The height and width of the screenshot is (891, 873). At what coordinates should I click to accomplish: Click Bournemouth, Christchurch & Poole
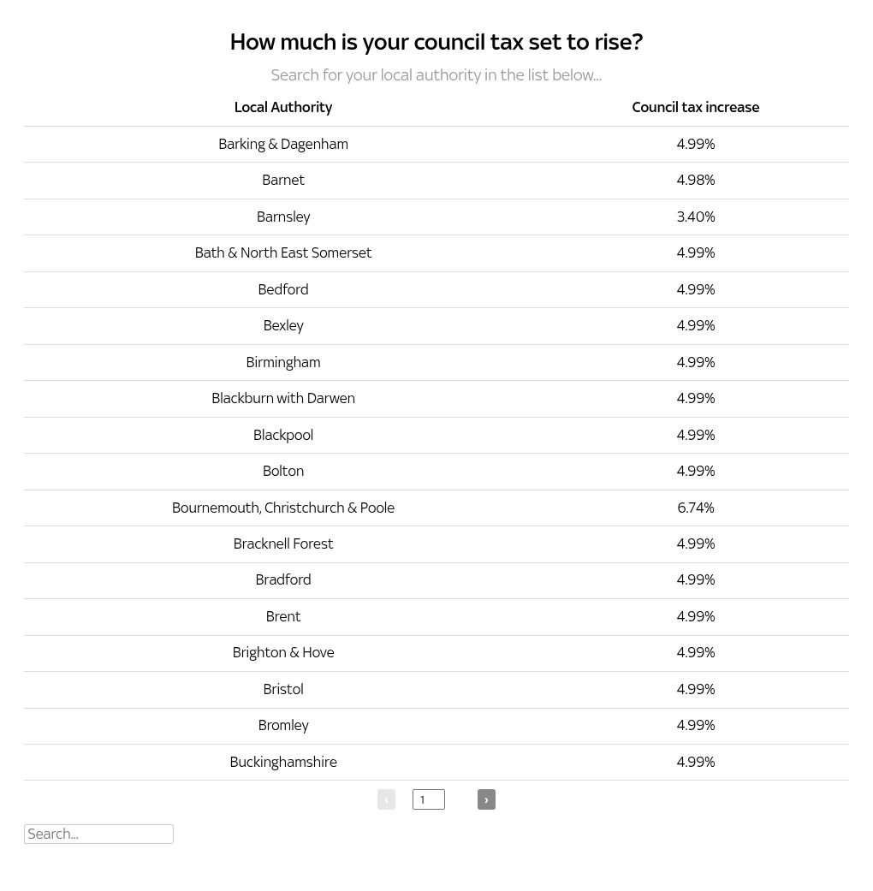coord(283,508)
